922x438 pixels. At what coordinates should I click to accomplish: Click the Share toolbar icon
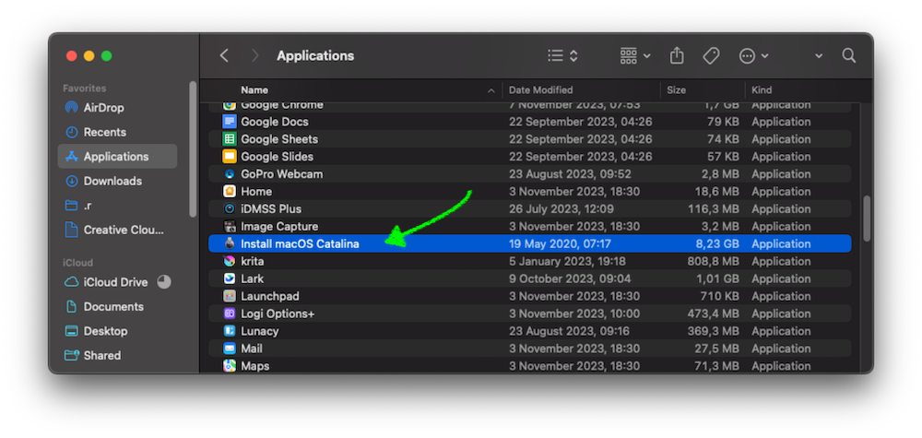(x=677, y=55)
